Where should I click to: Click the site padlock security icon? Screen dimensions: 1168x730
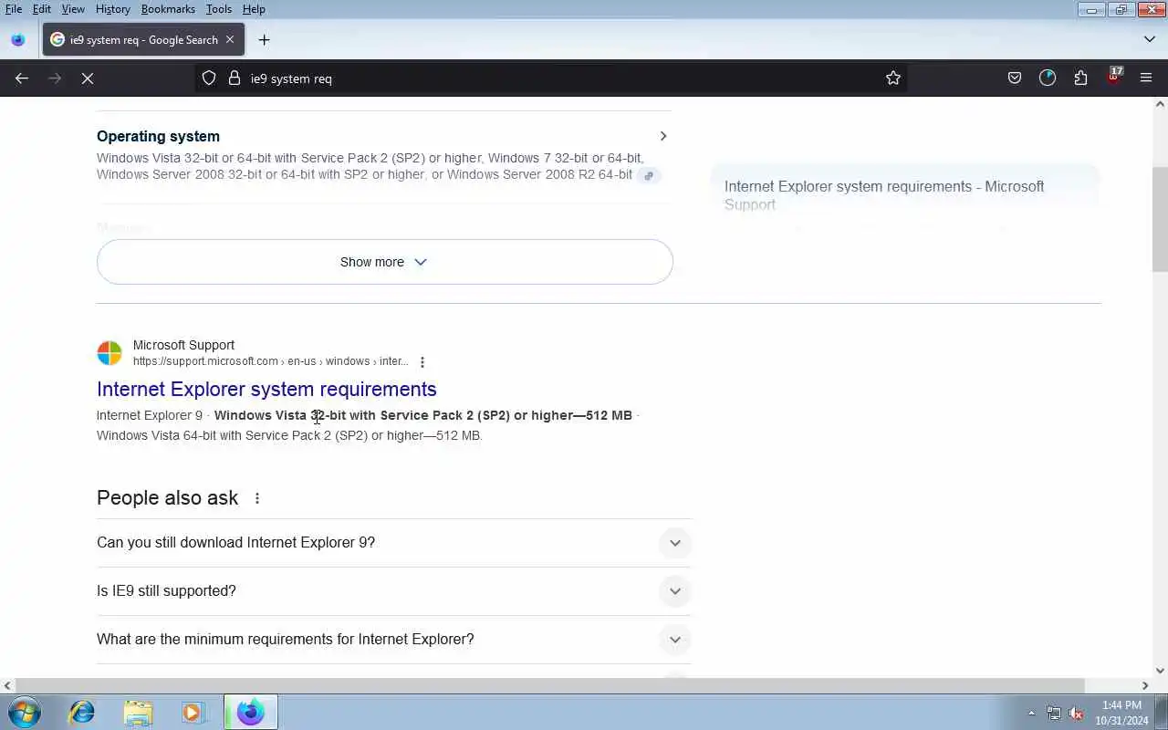(x=234, y=78)
